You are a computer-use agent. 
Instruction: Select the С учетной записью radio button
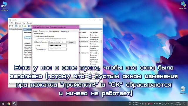coord(35,42)
